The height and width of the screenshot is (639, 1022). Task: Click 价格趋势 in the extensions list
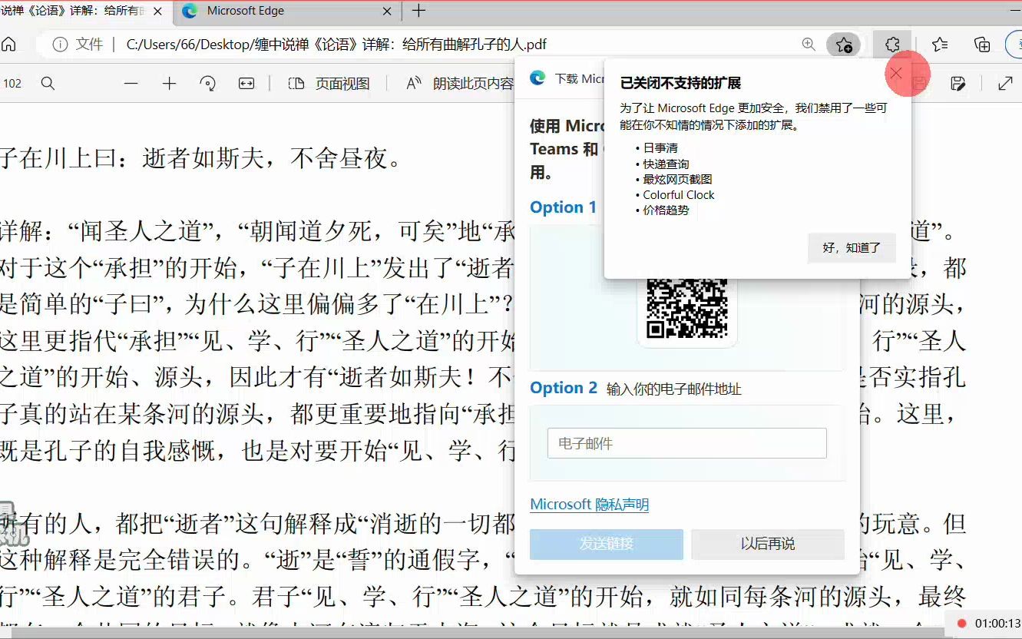click(x=666, y=210)
